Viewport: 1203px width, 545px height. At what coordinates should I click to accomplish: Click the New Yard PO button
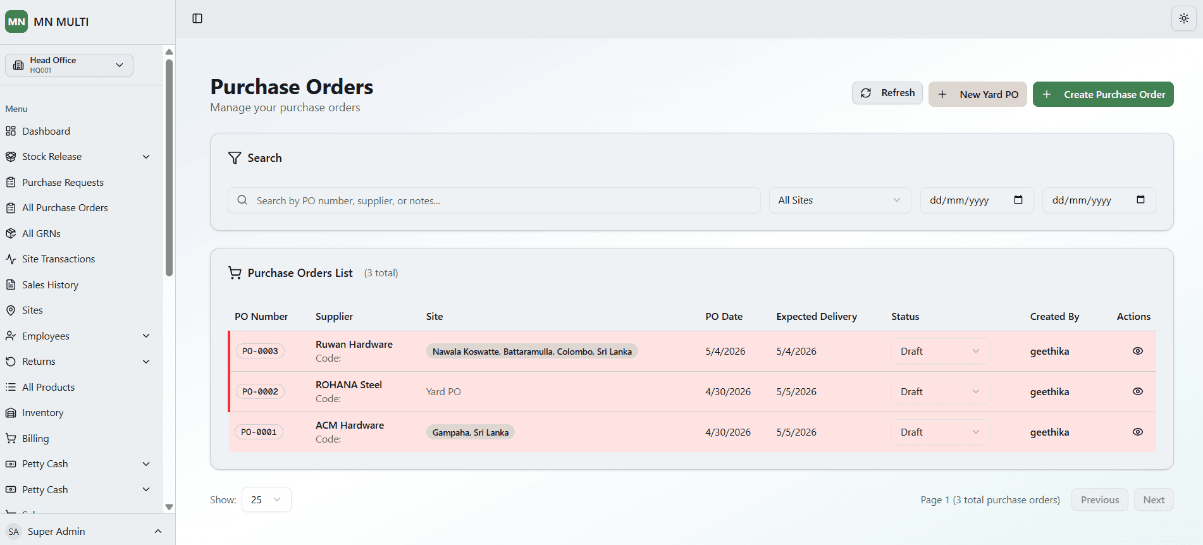tap(978, 94)
